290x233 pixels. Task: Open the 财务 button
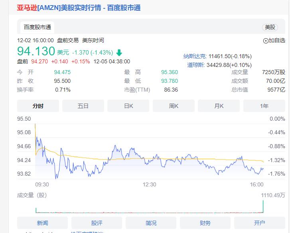205,223
